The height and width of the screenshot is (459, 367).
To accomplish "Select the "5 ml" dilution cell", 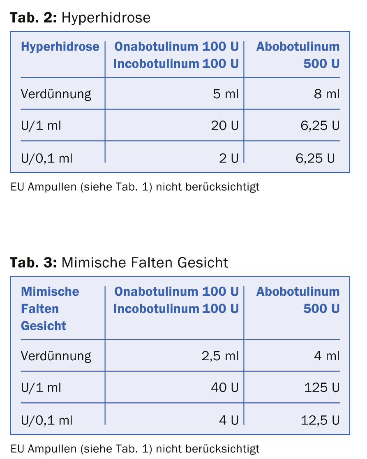I will pyautogui.click(x=226, y=94).
